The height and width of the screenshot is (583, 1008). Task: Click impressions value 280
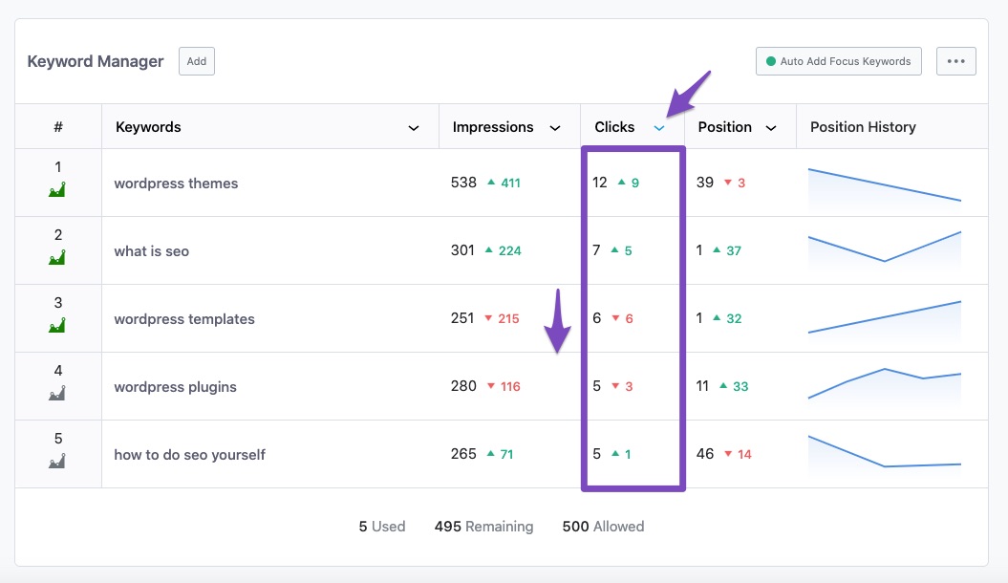463,386
